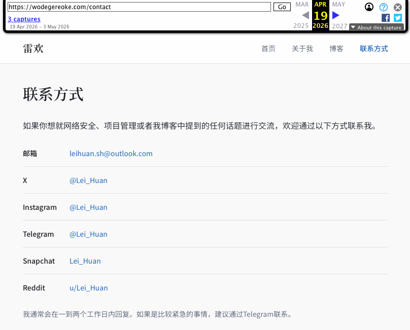
Task: Click the Reddit label text
Action: (34, 288)
